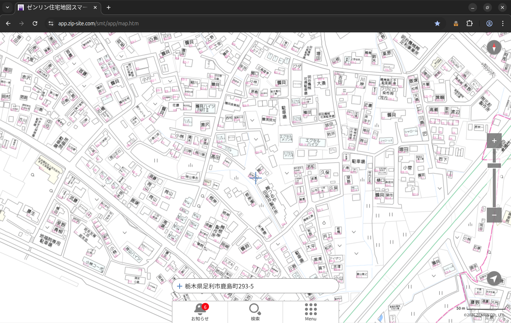Click the current location arrow button
Image resolution: width=511 pixels, height=323 pixels.
pos(494,278)
